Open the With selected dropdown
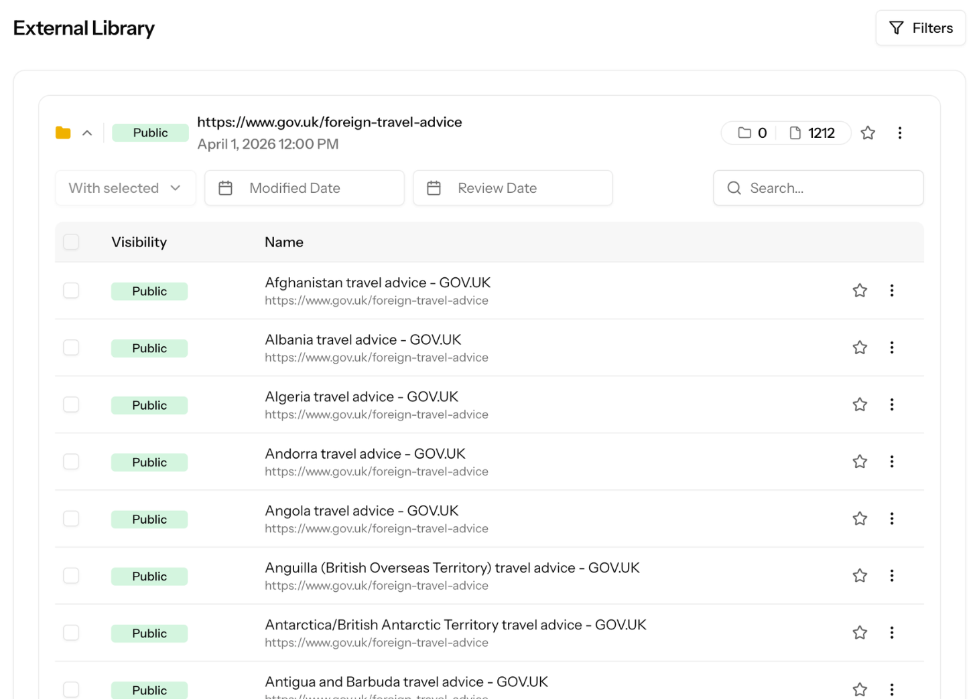This screenshot has height=699, width=979. pyautogui.click(x=125, y=188)
